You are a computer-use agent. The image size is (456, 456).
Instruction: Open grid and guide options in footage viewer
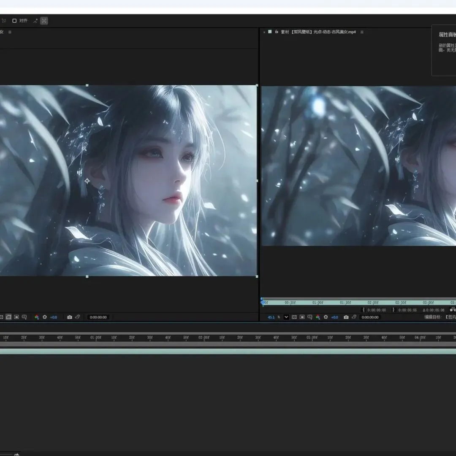coord(310,317)
